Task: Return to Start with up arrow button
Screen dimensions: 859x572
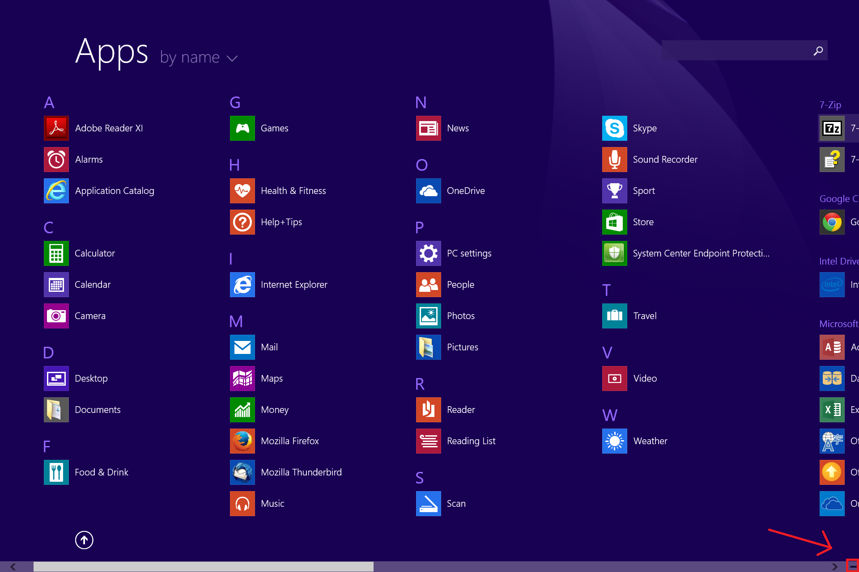Action: pos(84,540)
